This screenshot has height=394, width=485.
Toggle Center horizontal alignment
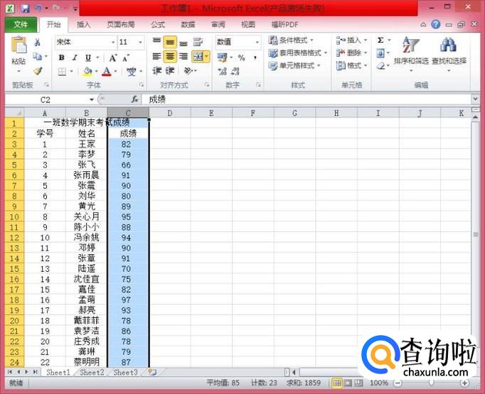point(170,57)
